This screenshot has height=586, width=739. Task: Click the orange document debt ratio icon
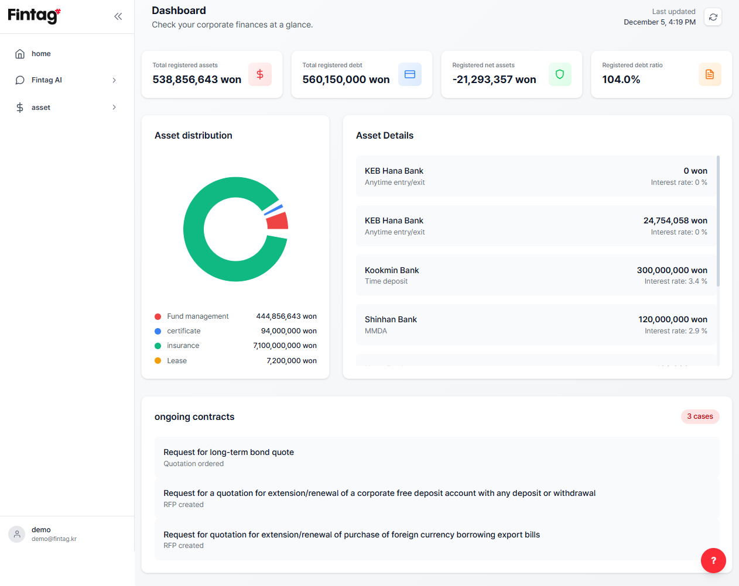710,74
